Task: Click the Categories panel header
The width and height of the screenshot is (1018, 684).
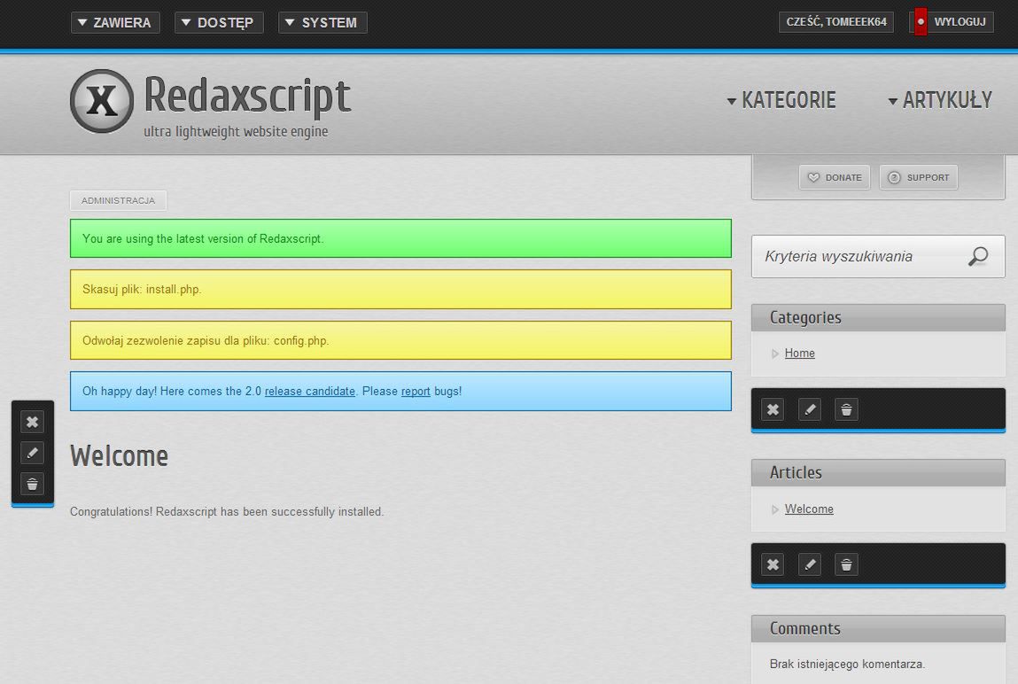Action: (878, 317)
